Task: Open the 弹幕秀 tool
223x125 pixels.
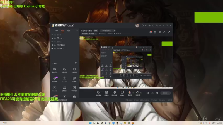Action: click(x=64, y=89)
